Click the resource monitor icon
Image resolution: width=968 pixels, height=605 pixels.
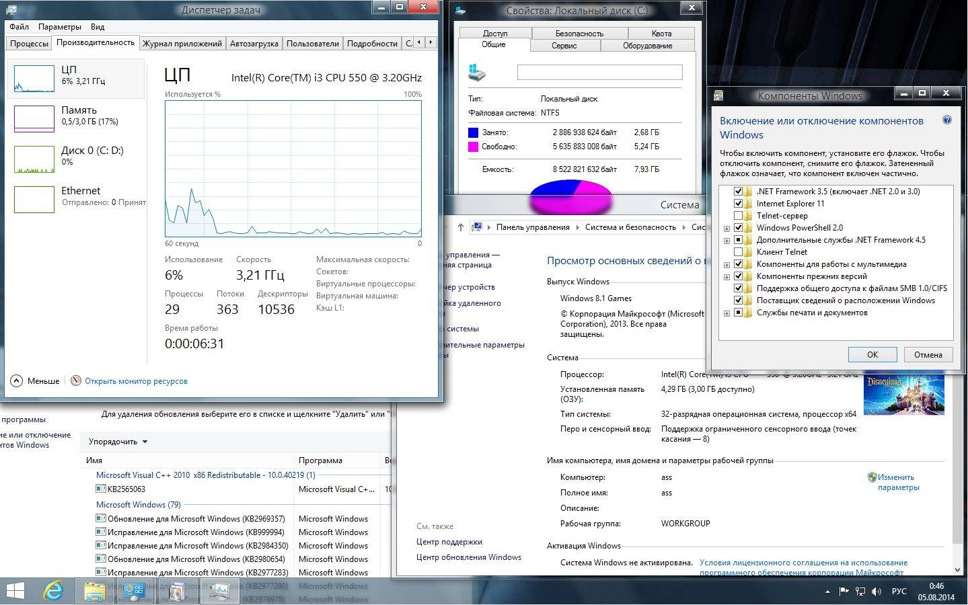[76, 380]
